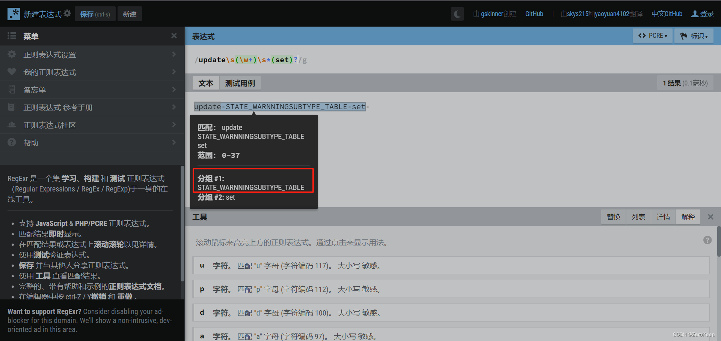Select the 详情 tool tab

(x=663, y=217)
